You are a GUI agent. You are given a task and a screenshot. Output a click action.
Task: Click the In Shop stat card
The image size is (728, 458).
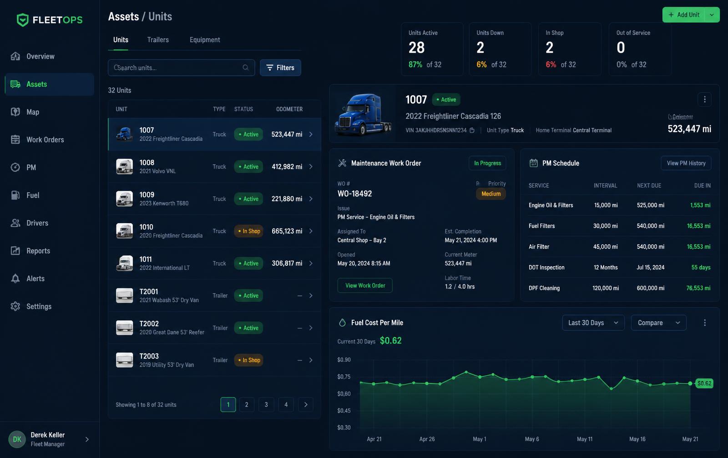(x=570, y=49)
